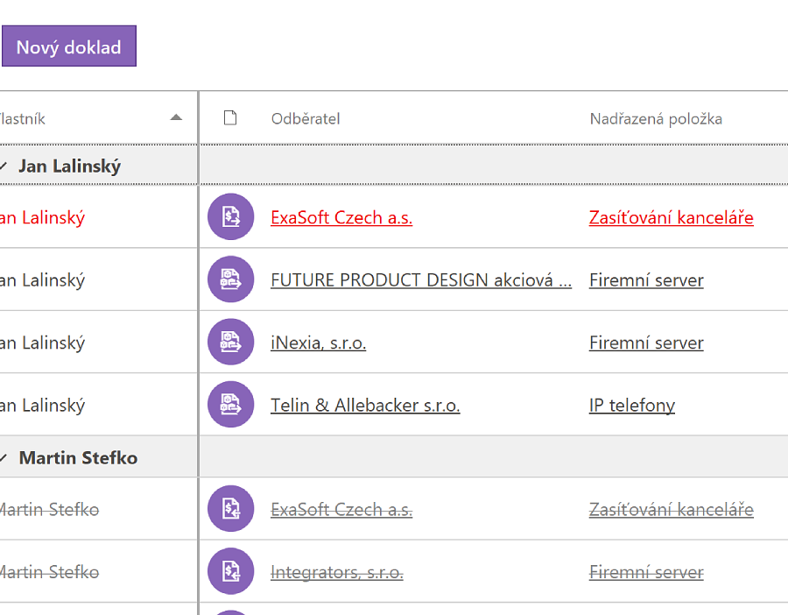Open the red Zasíťování kanceláře link

672,217
